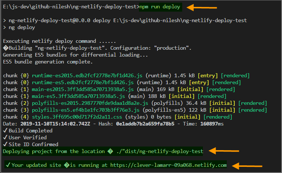Click the [rendered] tag on the styles chunk line
Screen dimensions: 282x173
coord(217,117)
